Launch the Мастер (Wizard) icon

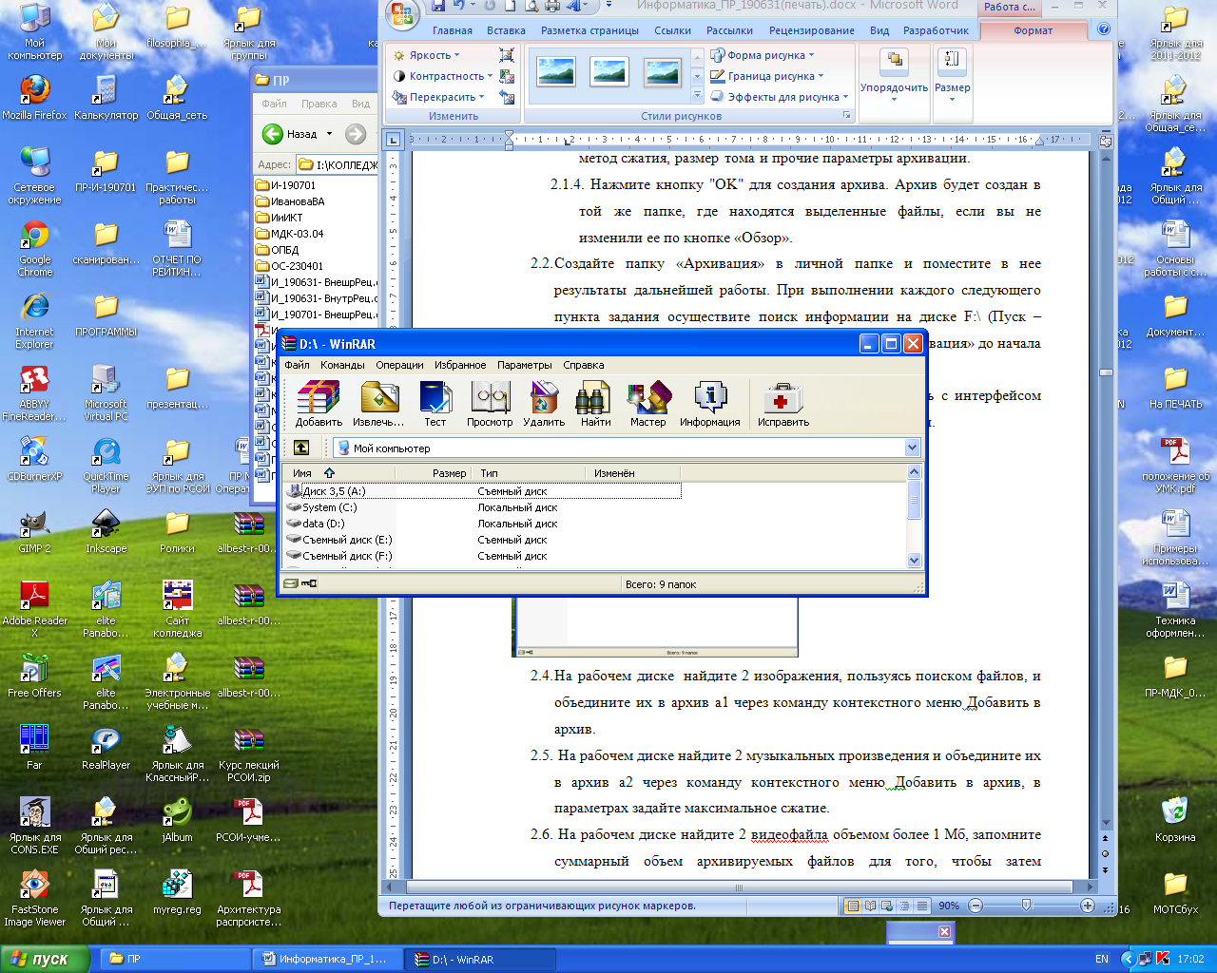click(x=647, y=403)
